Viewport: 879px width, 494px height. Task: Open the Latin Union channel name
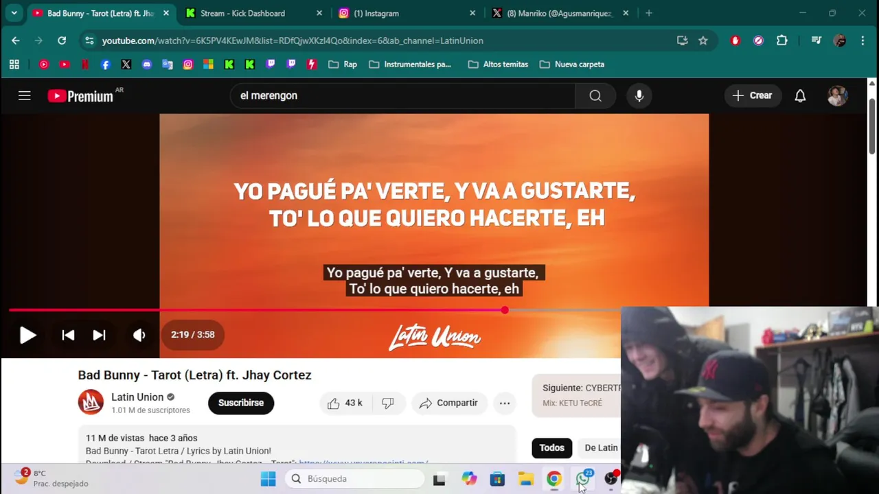137,397
